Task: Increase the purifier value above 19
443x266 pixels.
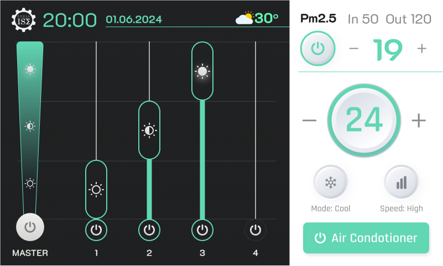Action: pos(422,49)
